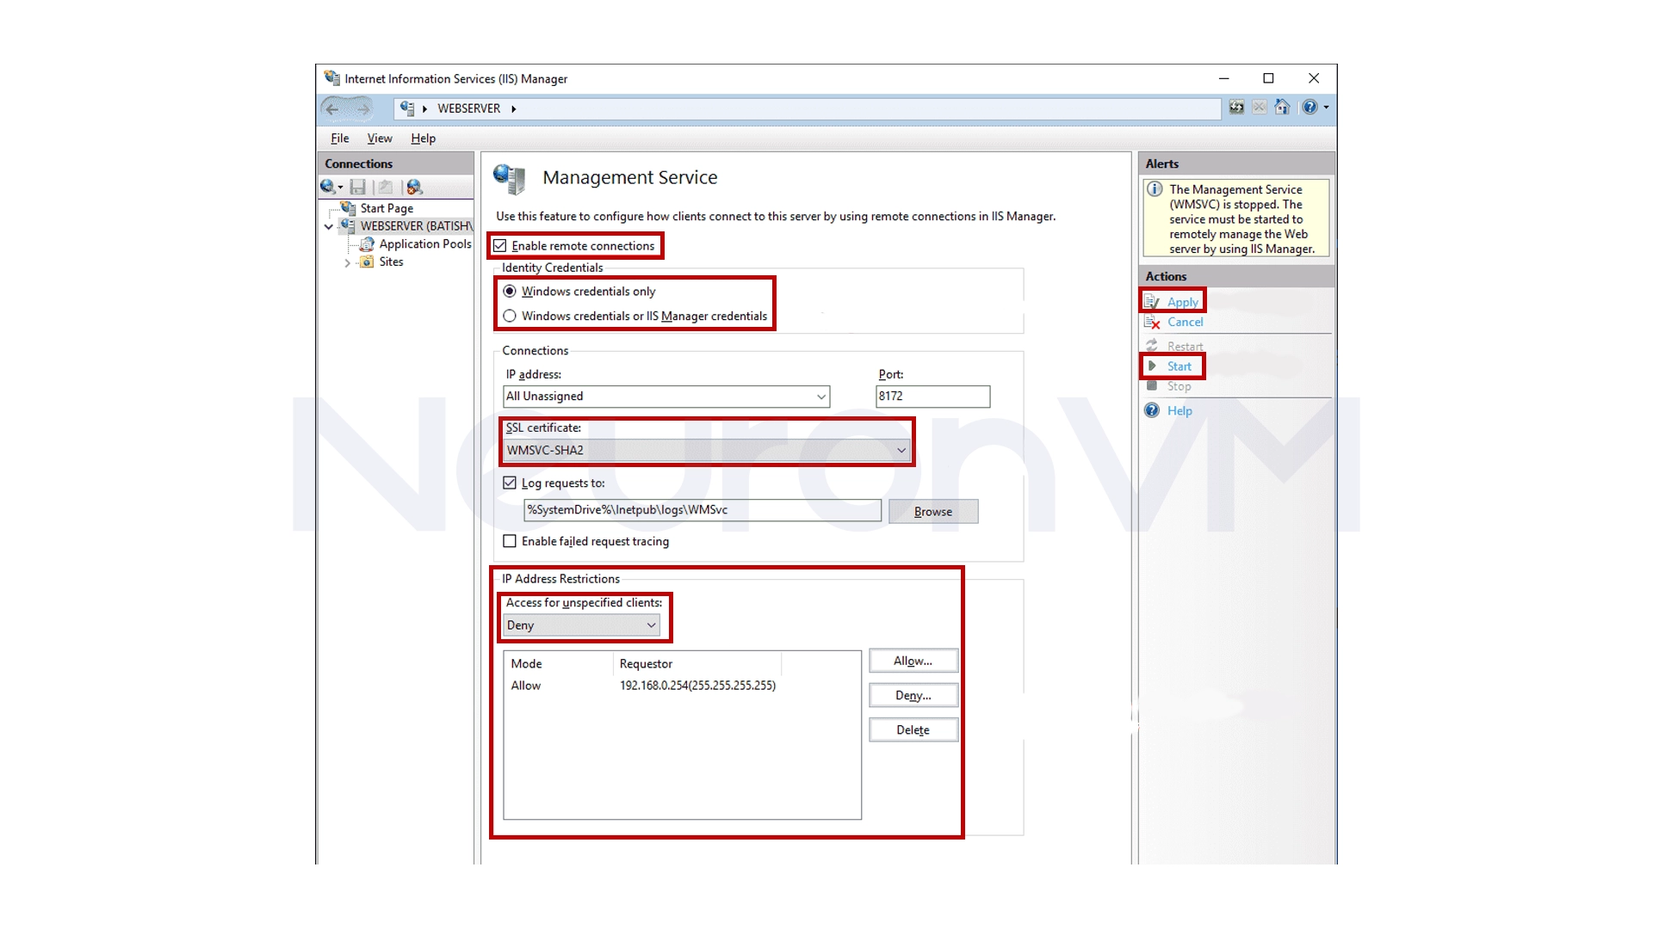Select Windows credentials or IIS Manager credentials
Viewport: 1653px width, 929px height.
pos(510,317)
